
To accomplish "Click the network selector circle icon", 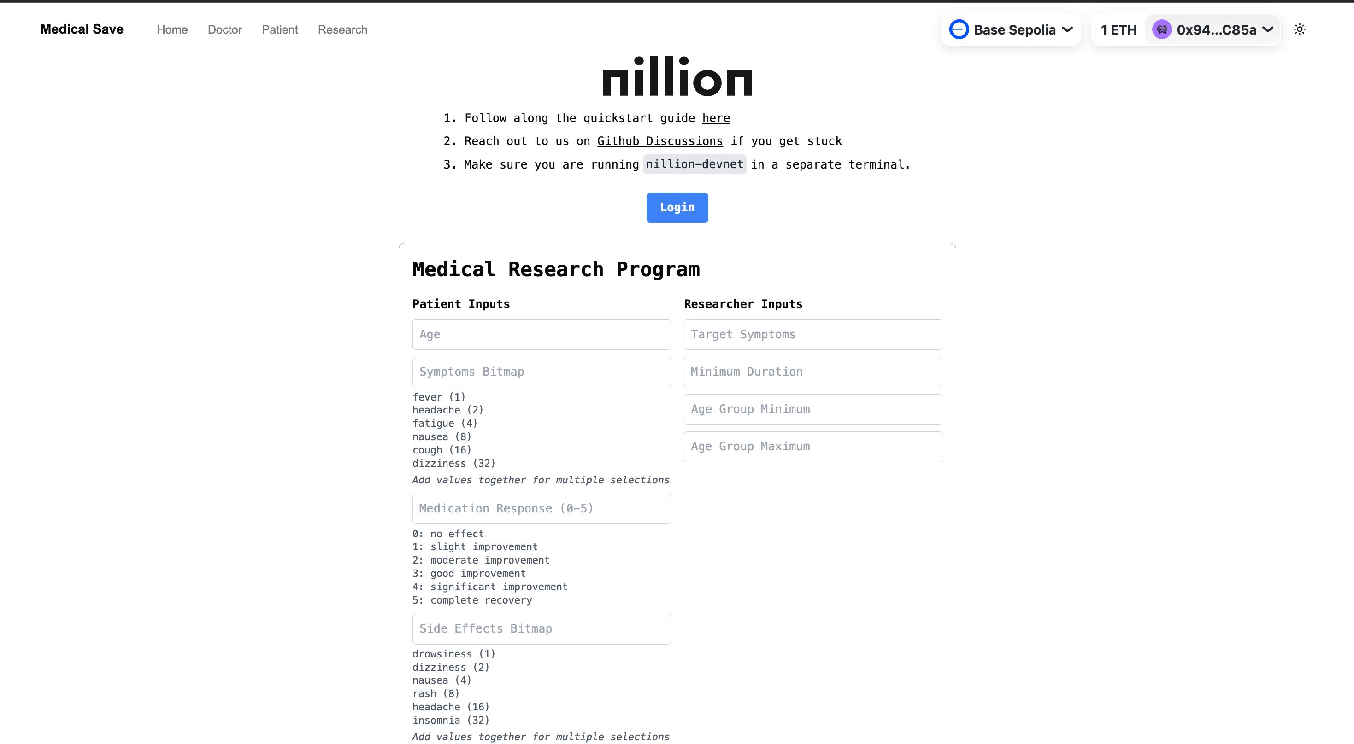I will pyautogui.click(x=959, y=29).
